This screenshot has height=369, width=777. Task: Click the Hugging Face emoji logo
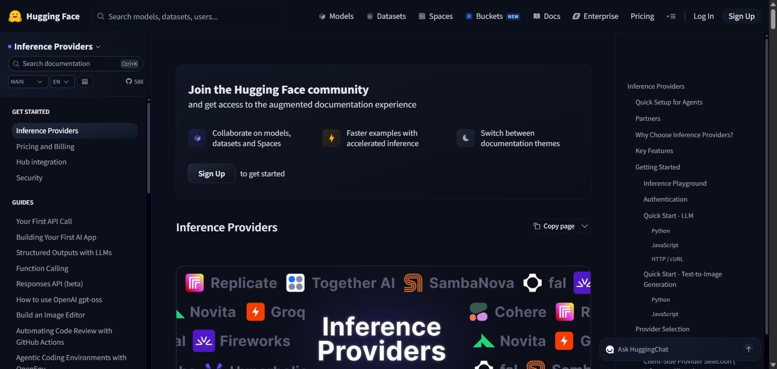pos(15,16)
